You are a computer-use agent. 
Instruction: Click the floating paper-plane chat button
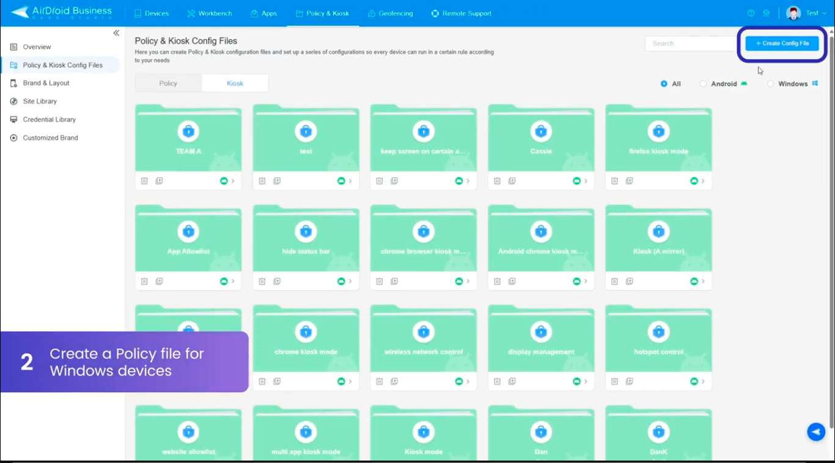[x=816, y=432]
